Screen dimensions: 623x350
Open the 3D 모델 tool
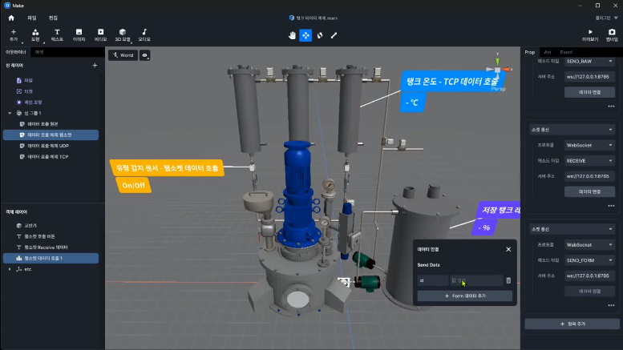tap(122, 34)
